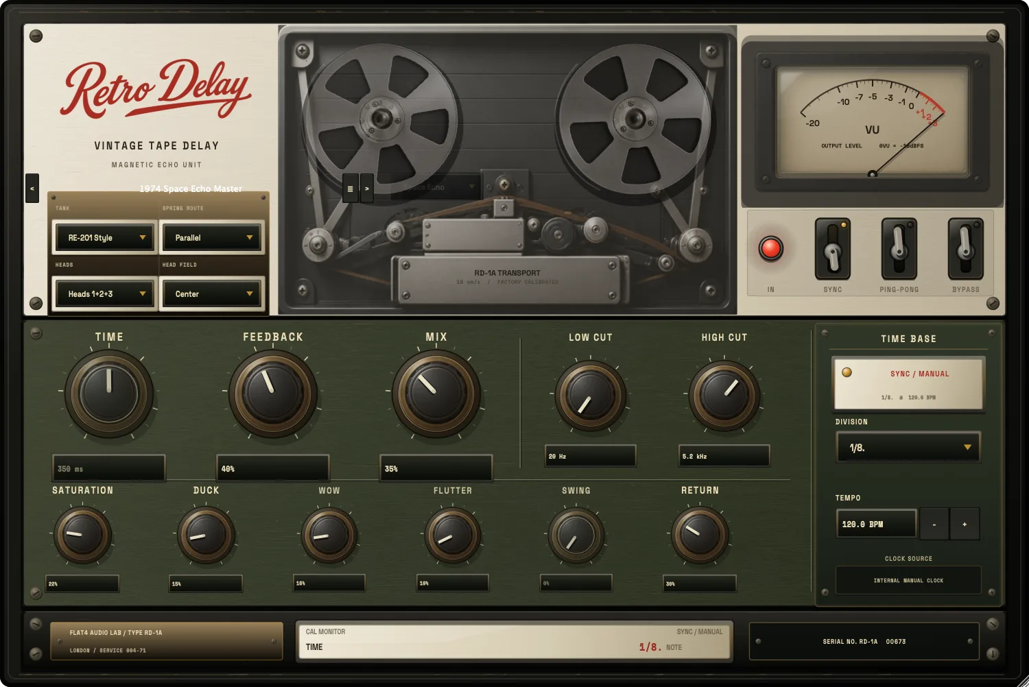
Task: Click the previous preset arrow button
Action: coord(32,188)
